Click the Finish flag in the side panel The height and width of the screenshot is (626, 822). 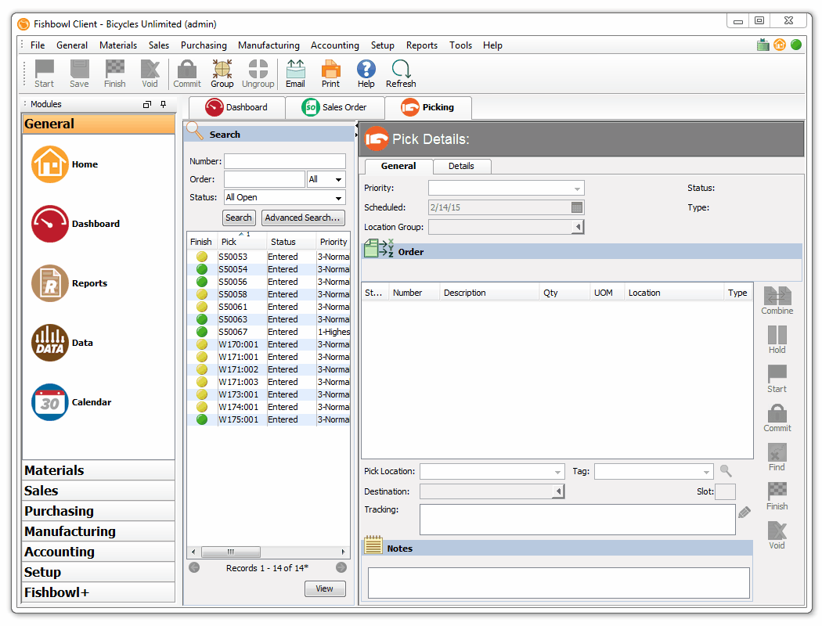(777, 497)
